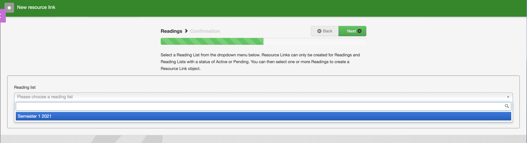The height and width of the screenshot is (143, 527).
Task: Click the left arrow icon on Back
Action: 319,31
